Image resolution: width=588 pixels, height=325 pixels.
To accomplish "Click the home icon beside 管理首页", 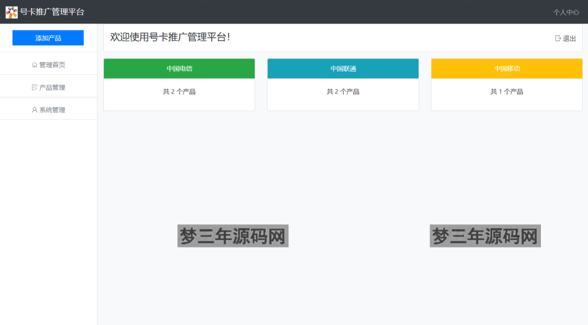I will 34,65.
